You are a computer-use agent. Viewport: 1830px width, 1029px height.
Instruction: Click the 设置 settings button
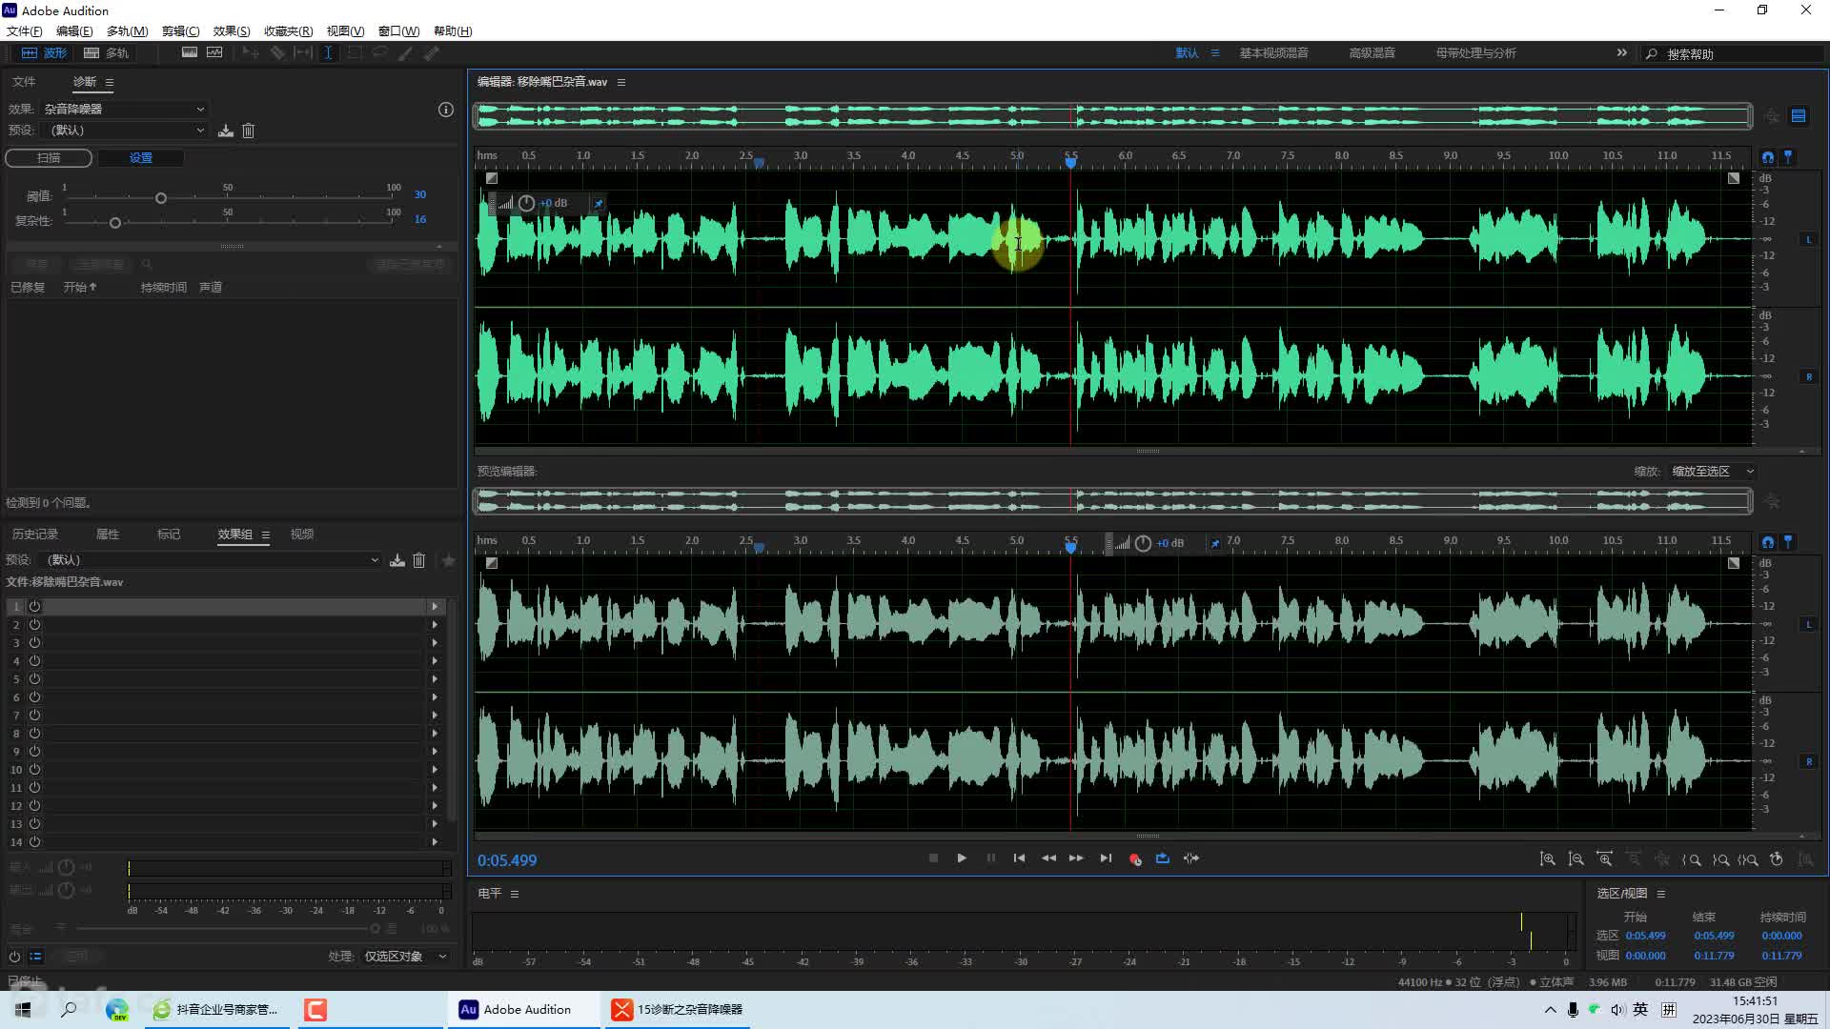click(x=141, y=157)
